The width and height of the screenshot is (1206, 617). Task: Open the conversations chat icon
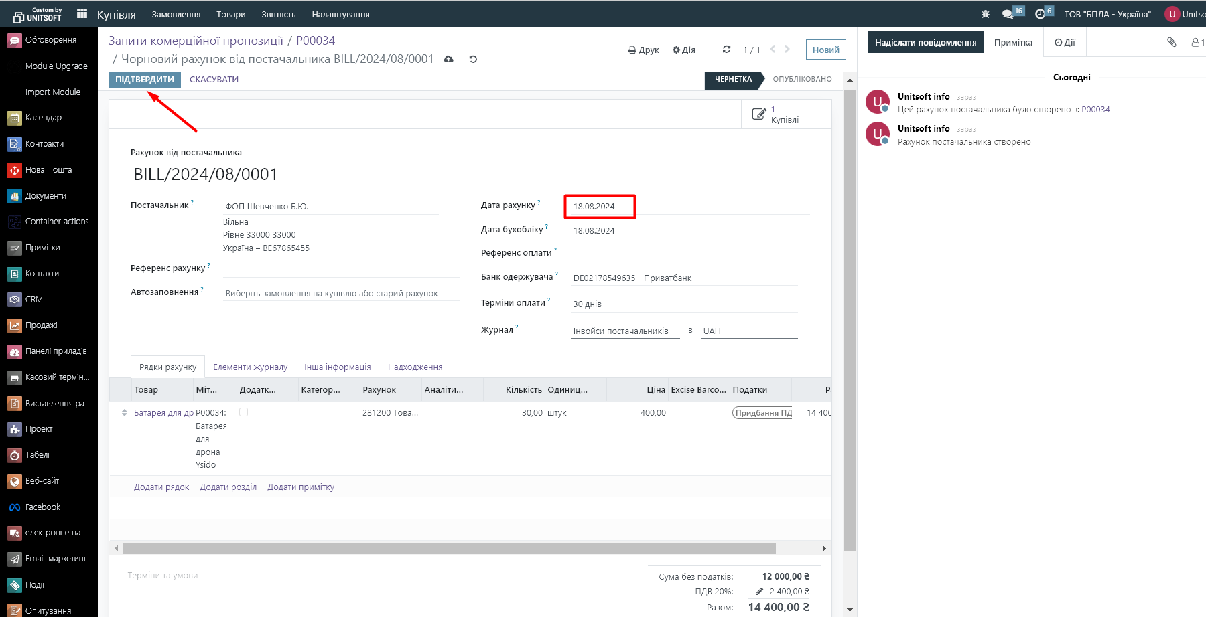point(1008,14)
